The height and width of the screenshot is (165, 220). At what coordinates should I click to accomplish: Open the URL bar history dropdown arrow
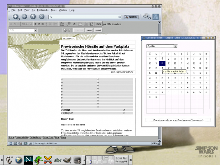[120, 17]
